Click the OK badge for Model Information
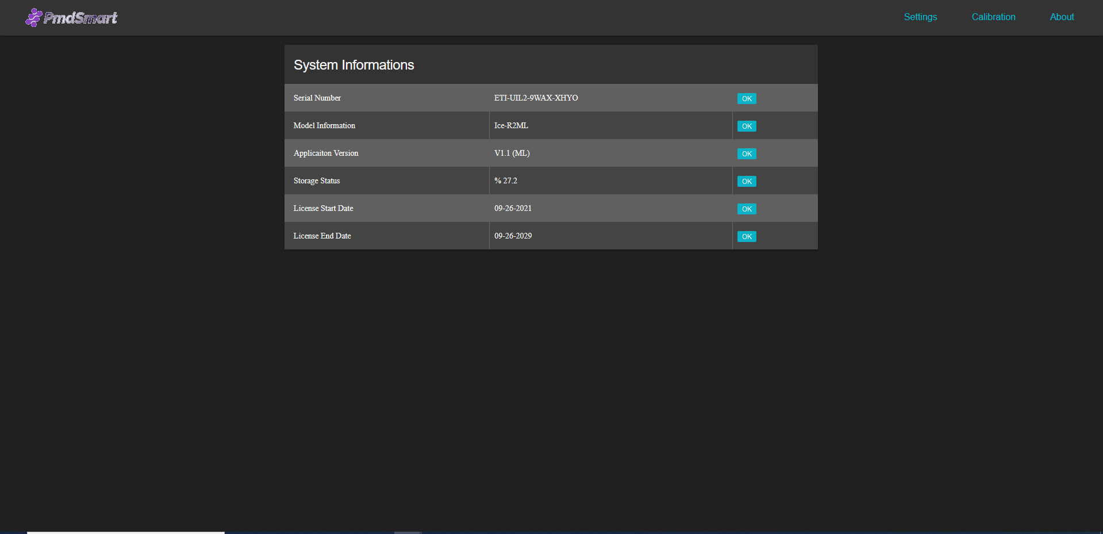 [747, 126]
